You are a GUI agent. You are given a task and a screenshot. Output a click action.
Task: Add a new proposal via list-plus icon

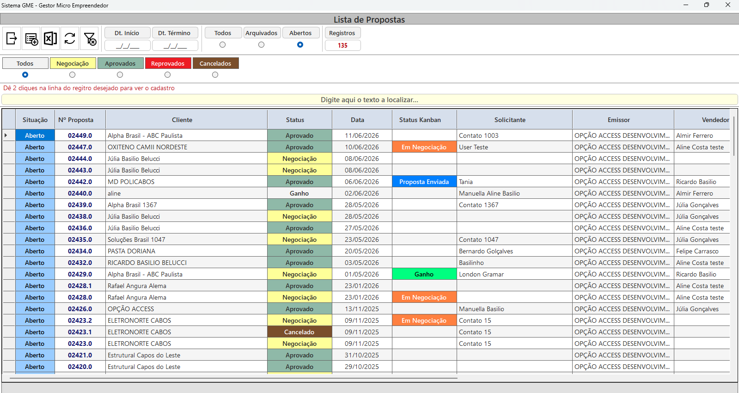coord(31,38)
